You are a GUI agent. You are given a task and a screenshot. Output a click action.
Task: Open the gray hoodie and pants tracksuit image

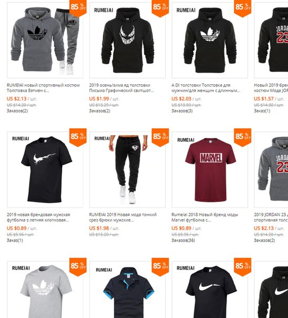point(45,40)
